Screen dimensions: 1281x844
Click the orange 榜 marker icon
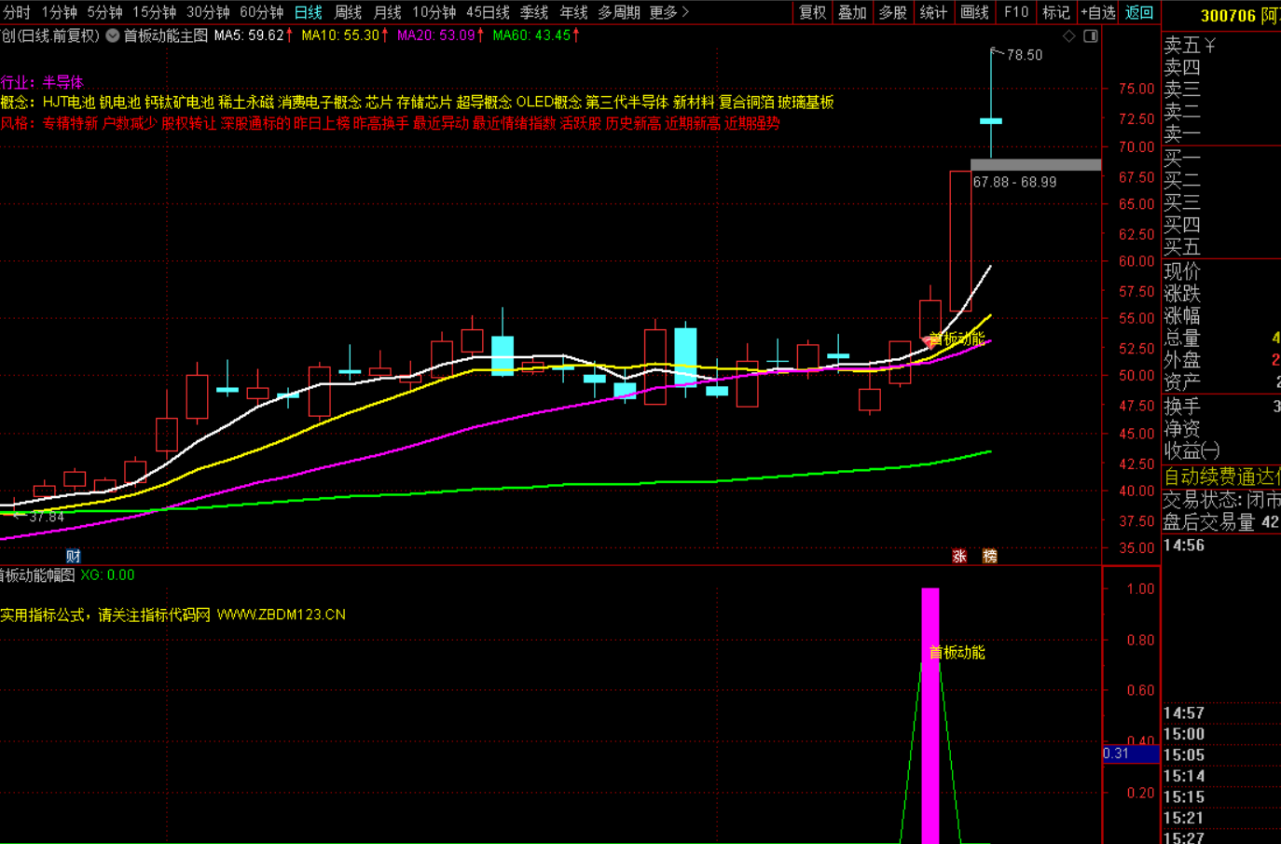[x=990, y=556]
